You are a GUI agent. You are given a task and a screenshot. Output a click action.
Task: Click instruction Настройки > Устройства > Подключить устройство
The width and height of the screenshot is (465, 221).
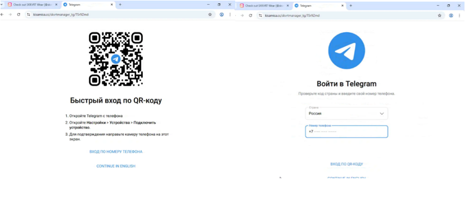[x=113, y=125]
